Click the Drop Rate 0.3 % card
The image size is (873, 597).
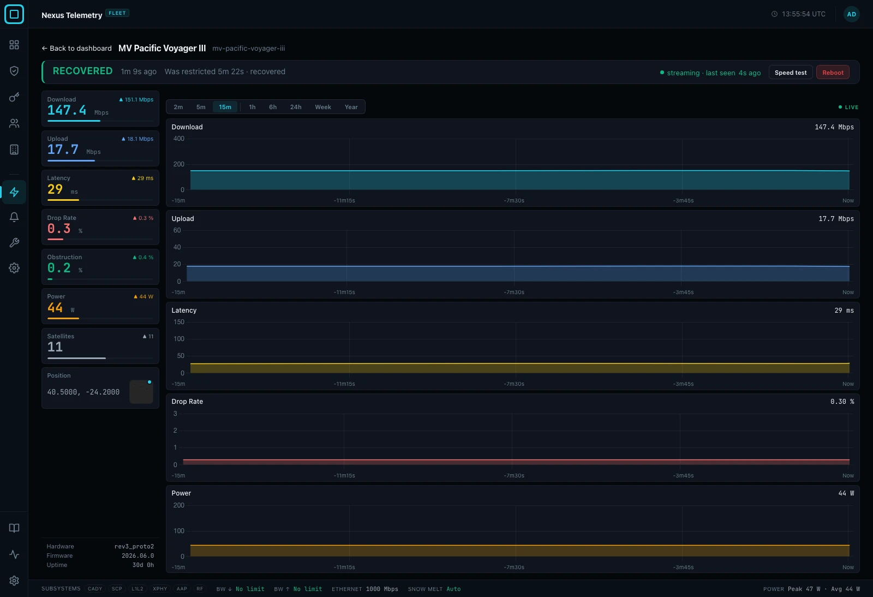(x=100, y=227)
